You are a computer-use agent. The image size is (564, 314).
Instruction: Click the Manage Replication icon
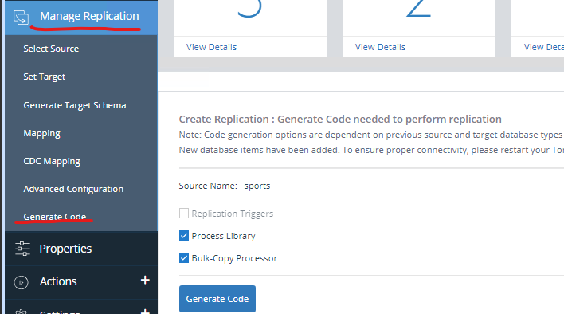coord(21,18)
